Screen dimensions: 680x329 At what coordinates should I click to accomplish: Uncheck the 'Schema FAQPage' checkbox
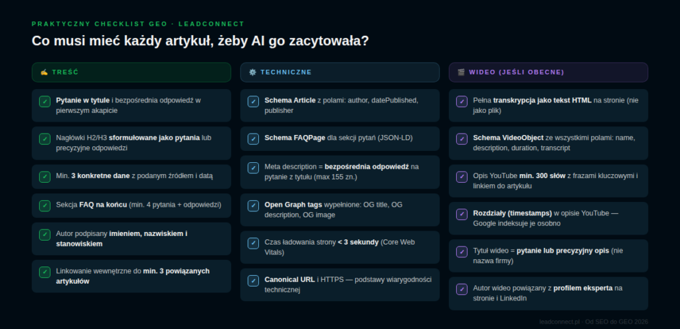(x=253, y=139)
